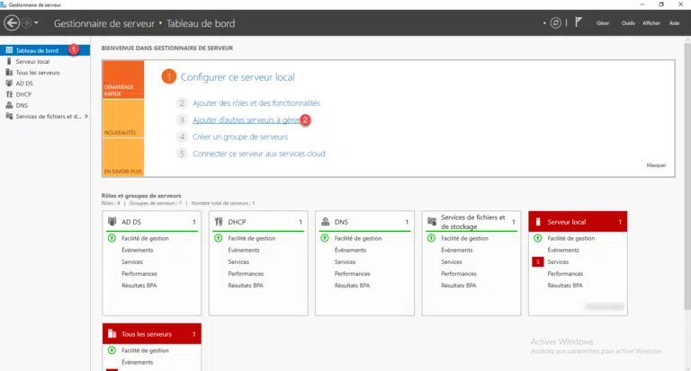Expand Services de fichiers et de stockage
691x371 pixels.
coord(86,116)
